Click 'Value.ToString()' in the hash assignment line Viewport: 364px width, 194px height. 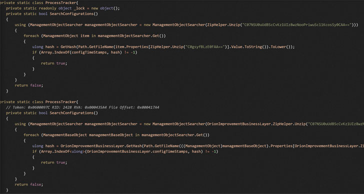click(249, 47)
